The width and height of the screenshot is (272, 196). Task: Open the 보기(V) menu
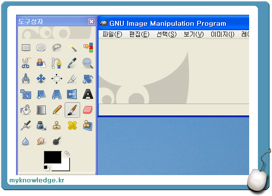(194, 34)
